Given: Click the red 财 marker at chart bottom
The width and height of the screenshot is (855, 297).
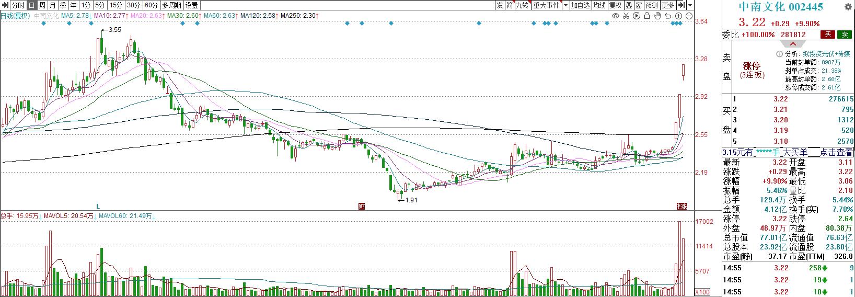Looking at the screenshot, I should click(x=361, y=206).
